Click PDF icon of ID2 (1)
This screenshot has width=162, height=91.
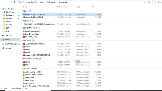click(24, 62)
